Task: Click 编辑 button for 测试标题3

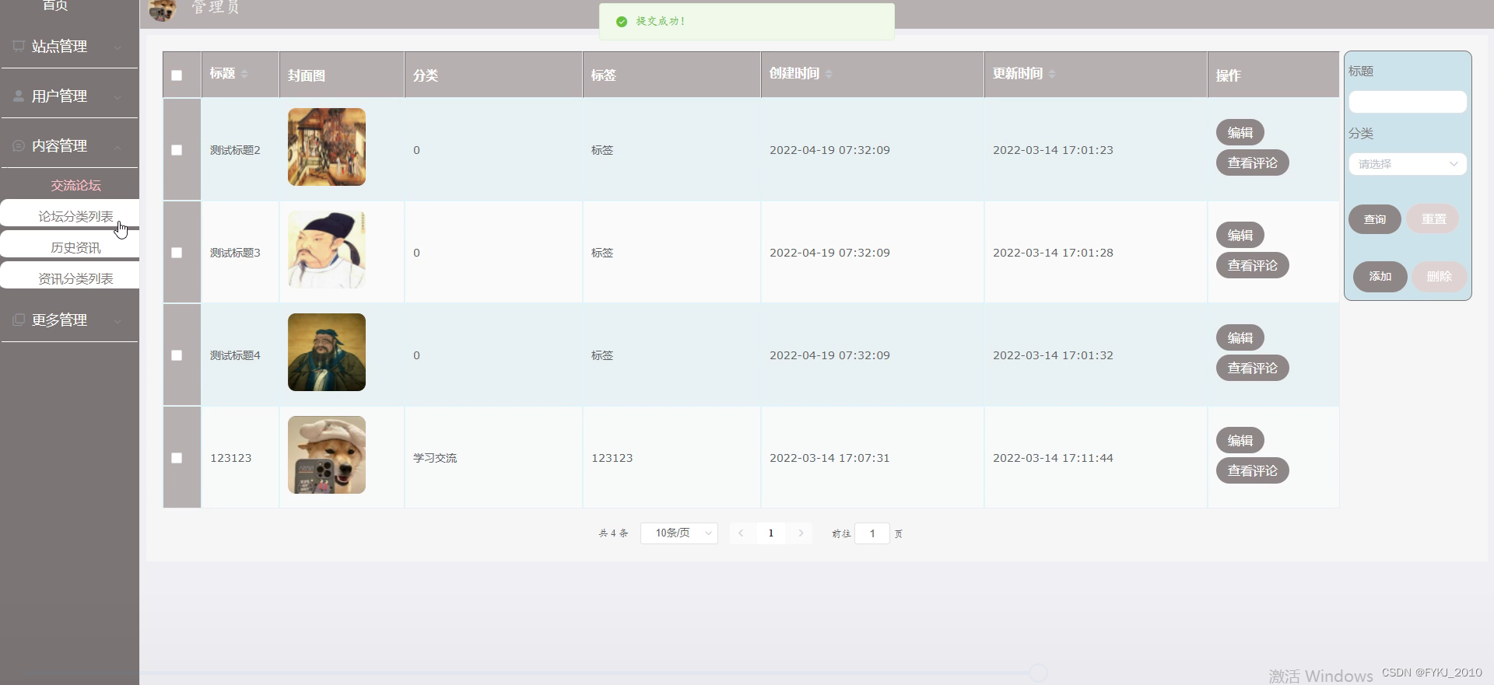Action: [x=1240, y=235]
